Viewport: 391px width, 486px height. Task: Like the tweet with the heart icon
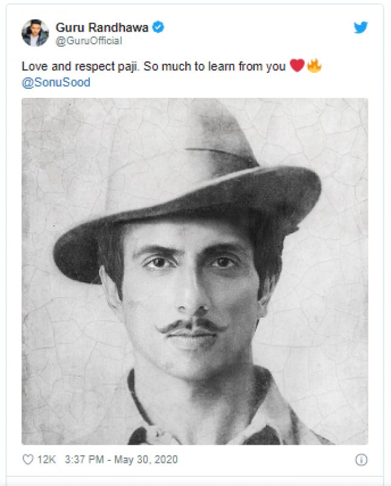(28, 460)
